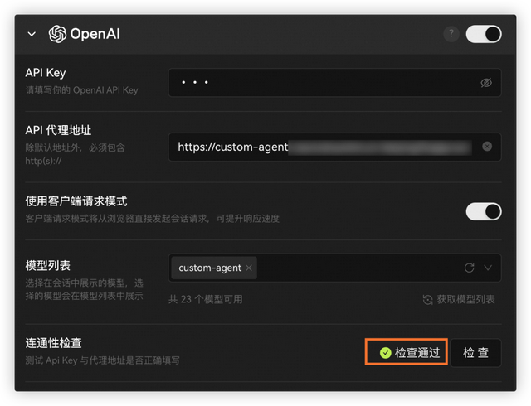Collapse the OpenAI section chevron
The height and width of the screenshot is (406, 531).
[32, 34]
